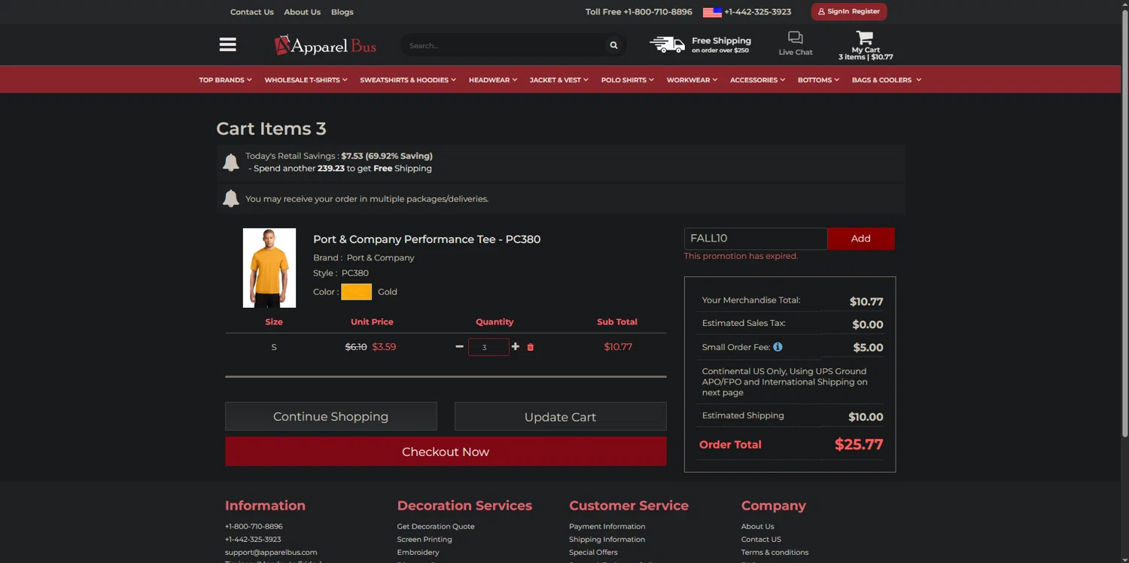The width and height of the screenshot is (1129, 563).
Task: Click the page vertical scrollbar
Action: [x=1124, y=222]
